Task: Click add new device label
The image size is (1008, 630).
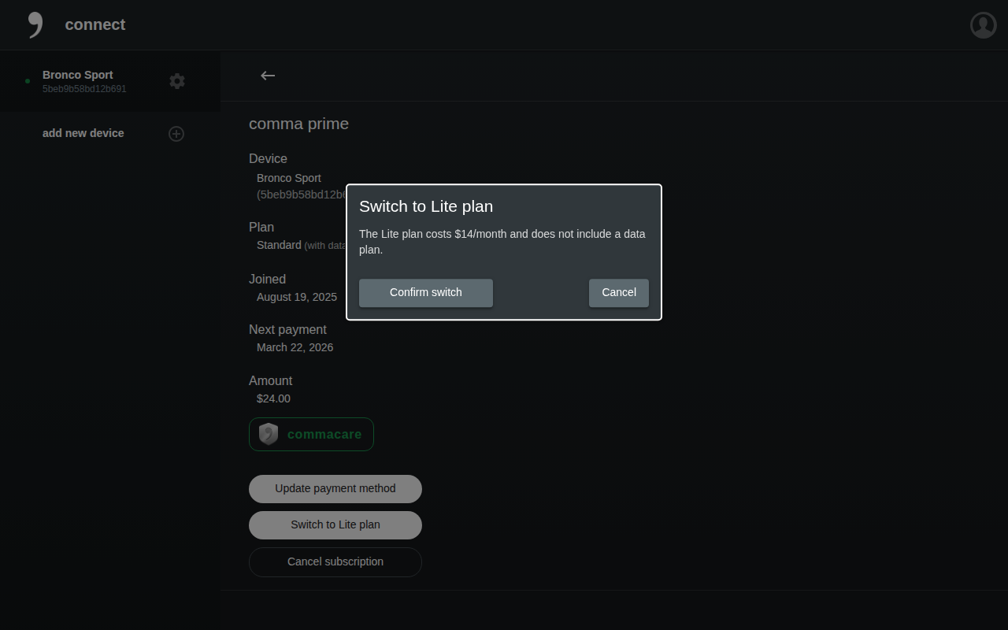Action: click(x=83, y=133)
